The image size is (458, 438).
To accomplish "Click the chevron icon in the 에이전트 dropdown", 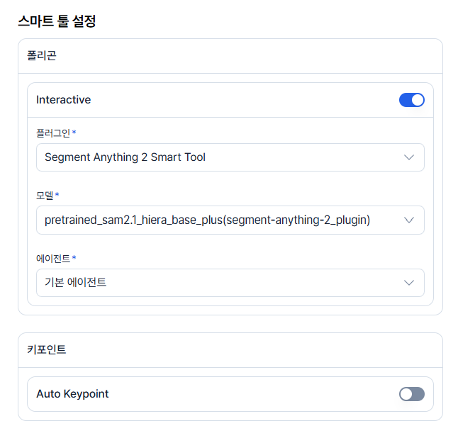I will coord(408,283).
